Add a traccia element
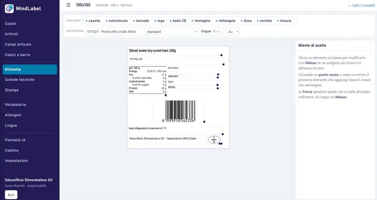This screenshot has height=200, width=377. click(x=284, y=21)
